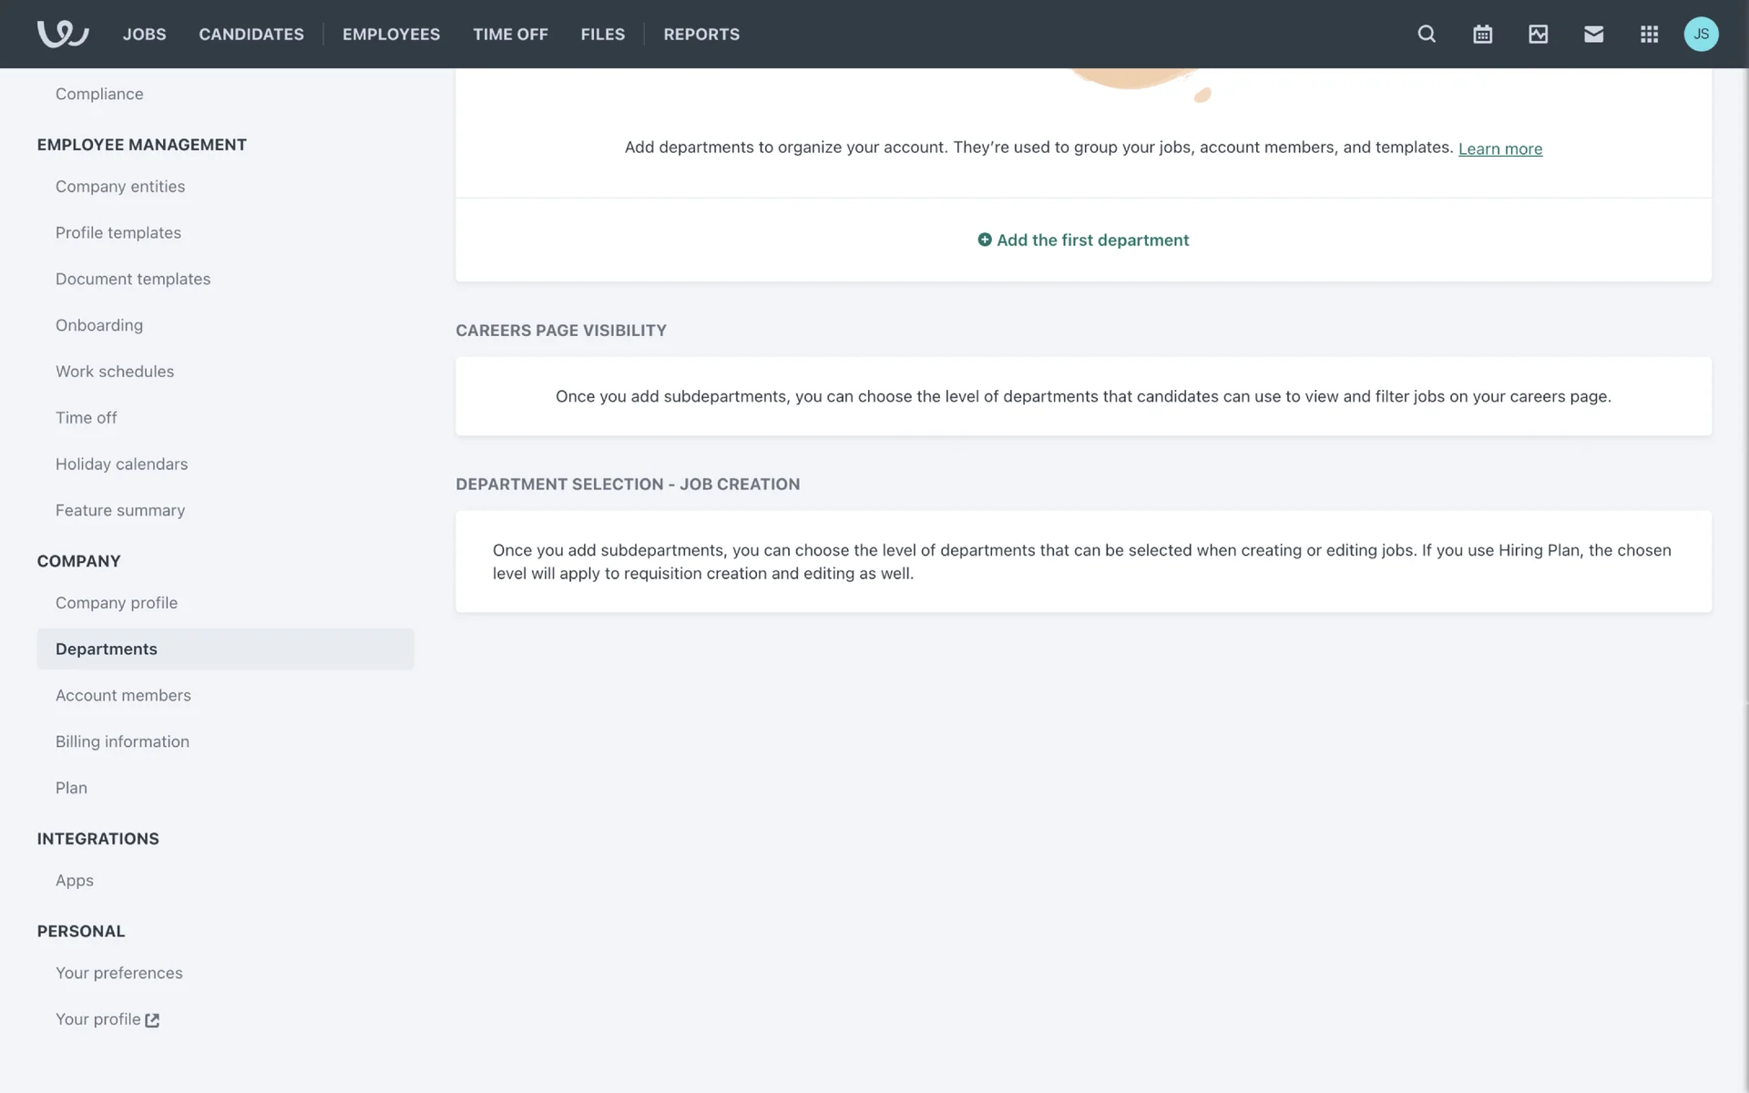This screenshot has width=1749, height=1093.
Task: Click the Workable logo icon
Action: [62, 34]
